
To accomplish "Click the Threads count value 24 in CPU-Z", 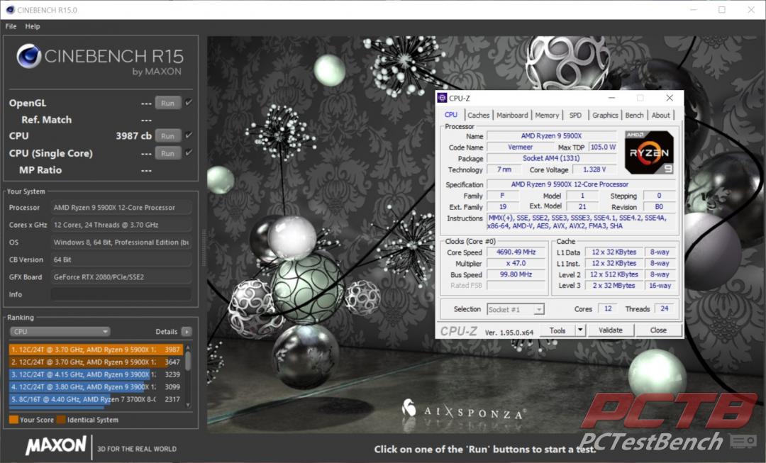I will pos(665,308).
